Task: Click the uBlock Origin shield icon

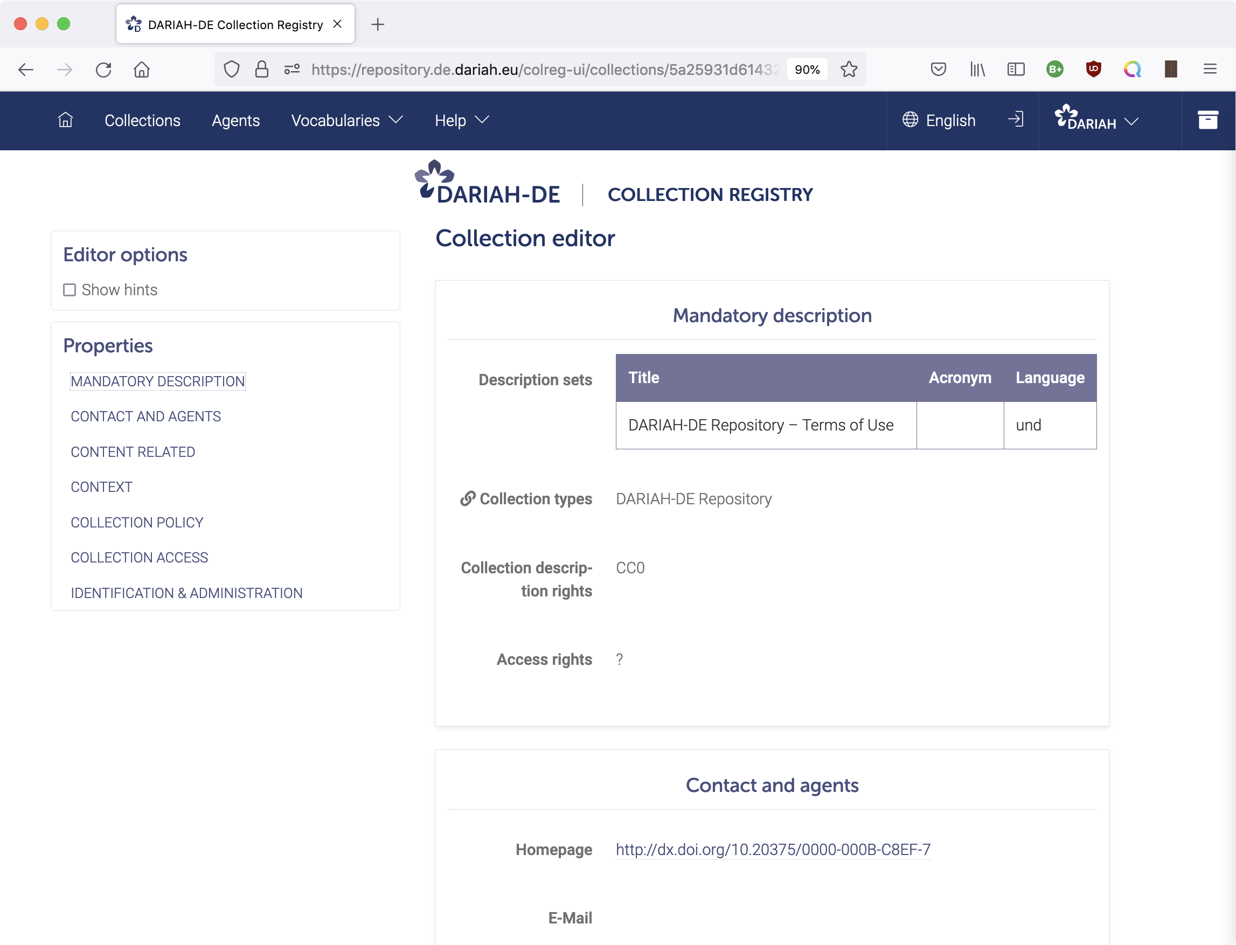Action: tap(1094, 69)
